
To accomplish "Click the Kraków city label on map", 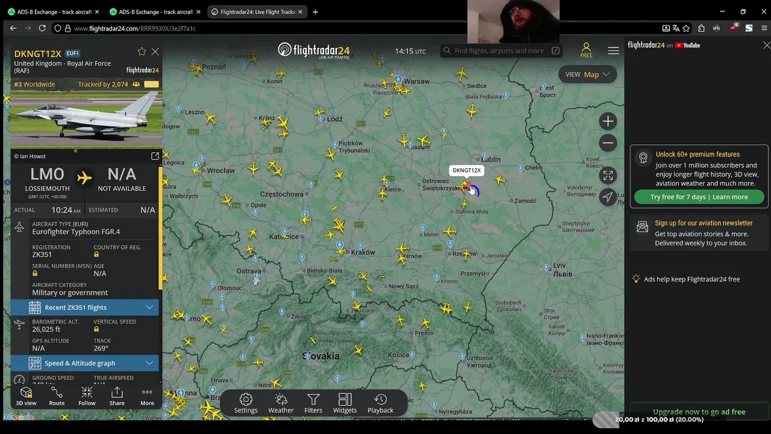I will 363,253.
